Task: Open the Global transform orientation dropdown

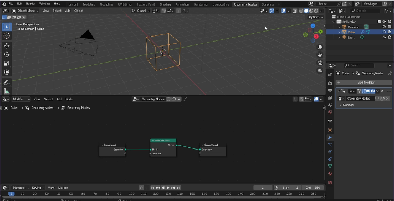Action: 141,11
